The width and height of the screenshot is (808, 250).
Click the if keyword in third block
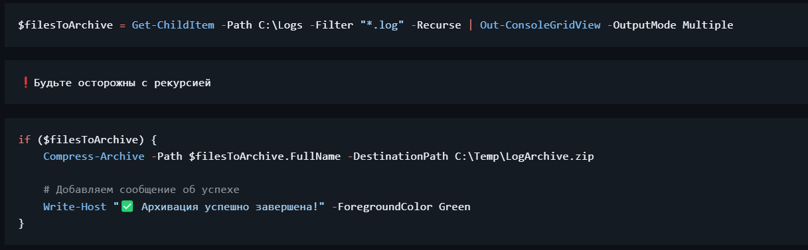click(x=25, y=140)
